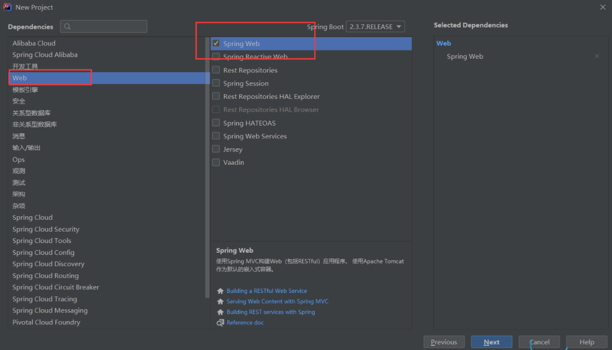
Task: Select the Pivotal Cloud Foundry category
Action: [x=107, y=322]
